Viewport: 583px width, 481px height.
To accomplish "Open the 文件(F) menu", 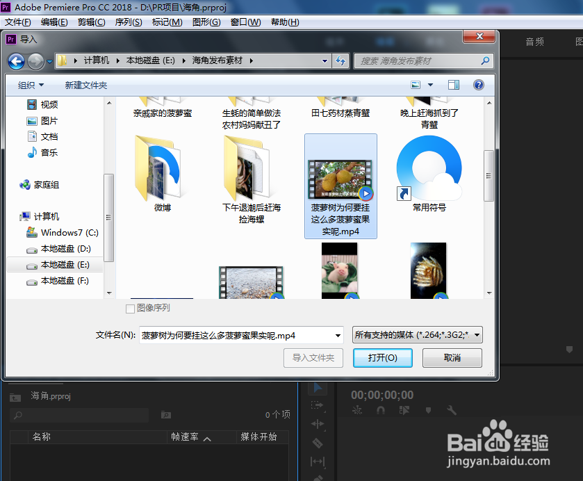I will pyautogui.click(x=17, y=22).
